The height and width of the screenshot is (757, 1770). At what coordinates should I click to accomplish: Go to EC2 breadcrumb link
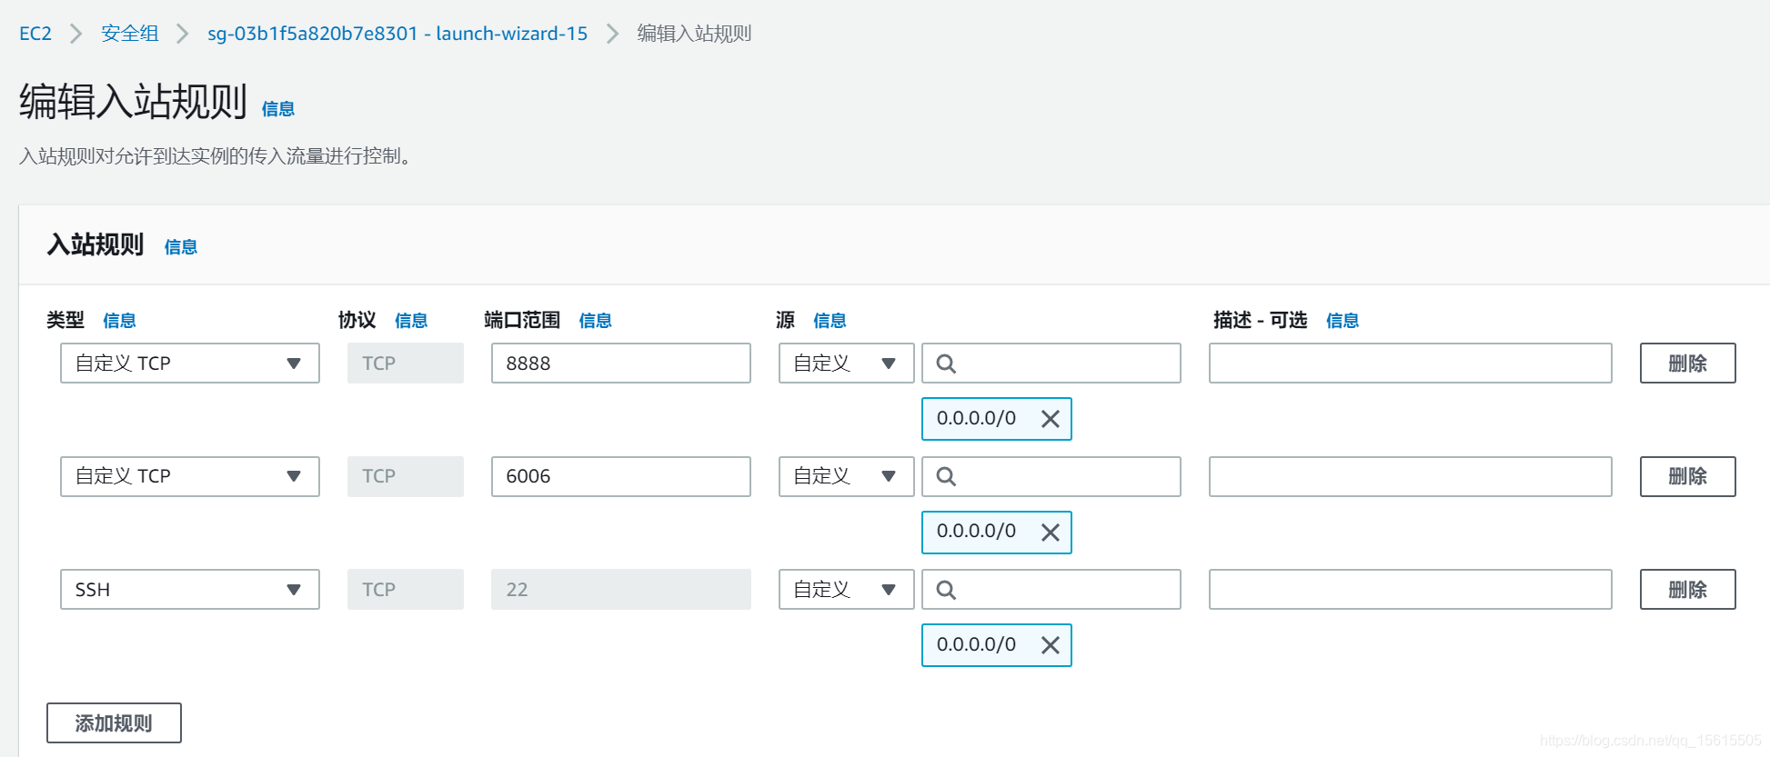point(35,34)
